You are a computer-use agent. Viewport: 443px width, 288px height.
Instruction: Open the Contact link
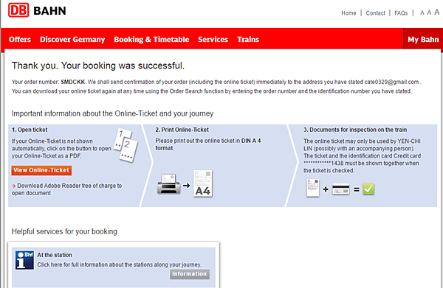(375, 13)
